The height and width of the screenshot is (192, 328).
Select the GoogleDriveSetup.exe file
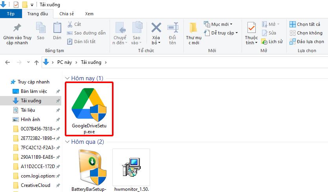point(89,109)
